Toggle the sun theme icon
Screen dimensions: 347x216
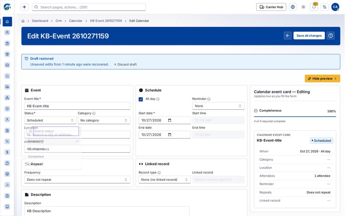(303, 7)
